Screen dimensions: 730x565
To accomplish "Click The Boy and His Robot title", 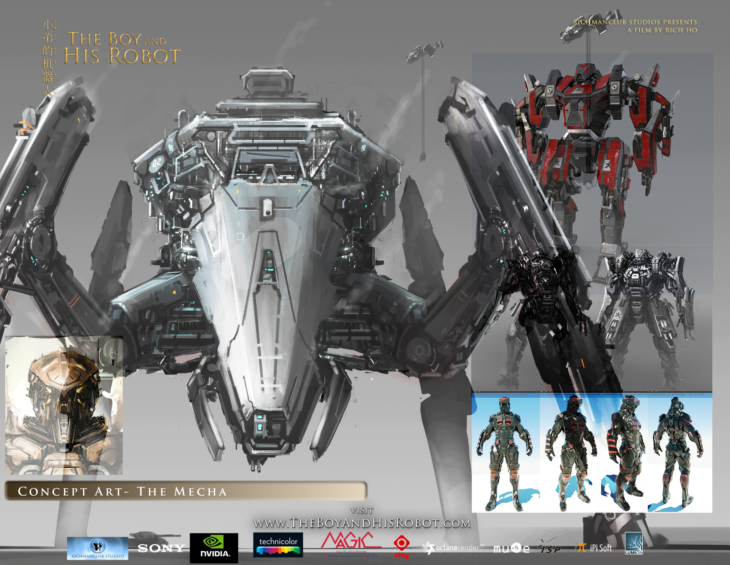I will point(122,49).
